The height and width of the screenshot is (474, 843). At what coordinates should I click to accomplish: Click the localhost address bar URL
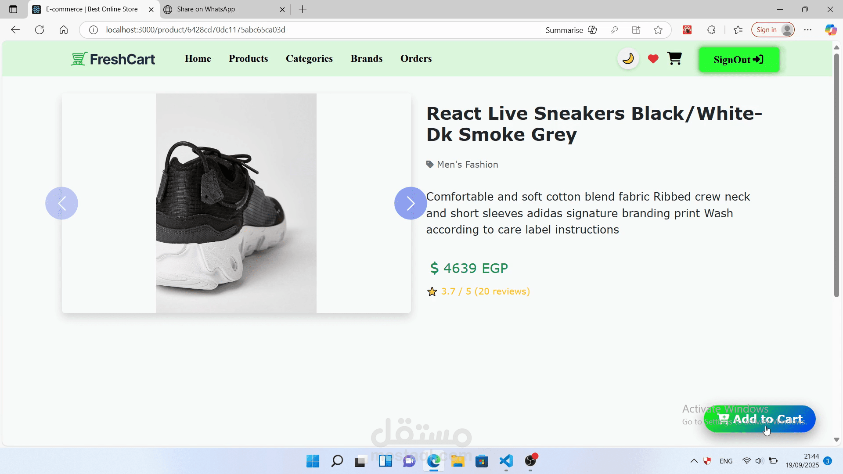coord(196,30)
